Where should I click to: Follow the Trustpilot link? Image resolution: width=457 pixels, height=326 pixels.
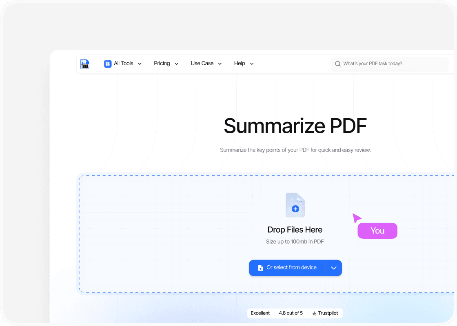(x=328, y=313)
